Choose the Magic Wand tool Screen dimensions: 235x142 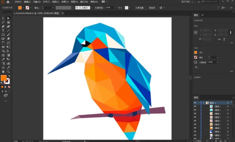(3, 22)
